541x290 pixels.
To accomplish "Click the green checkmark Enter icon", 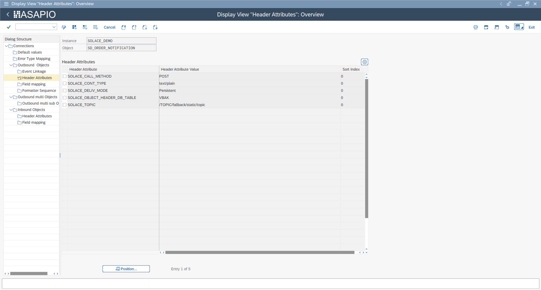I will click(9, 27).
